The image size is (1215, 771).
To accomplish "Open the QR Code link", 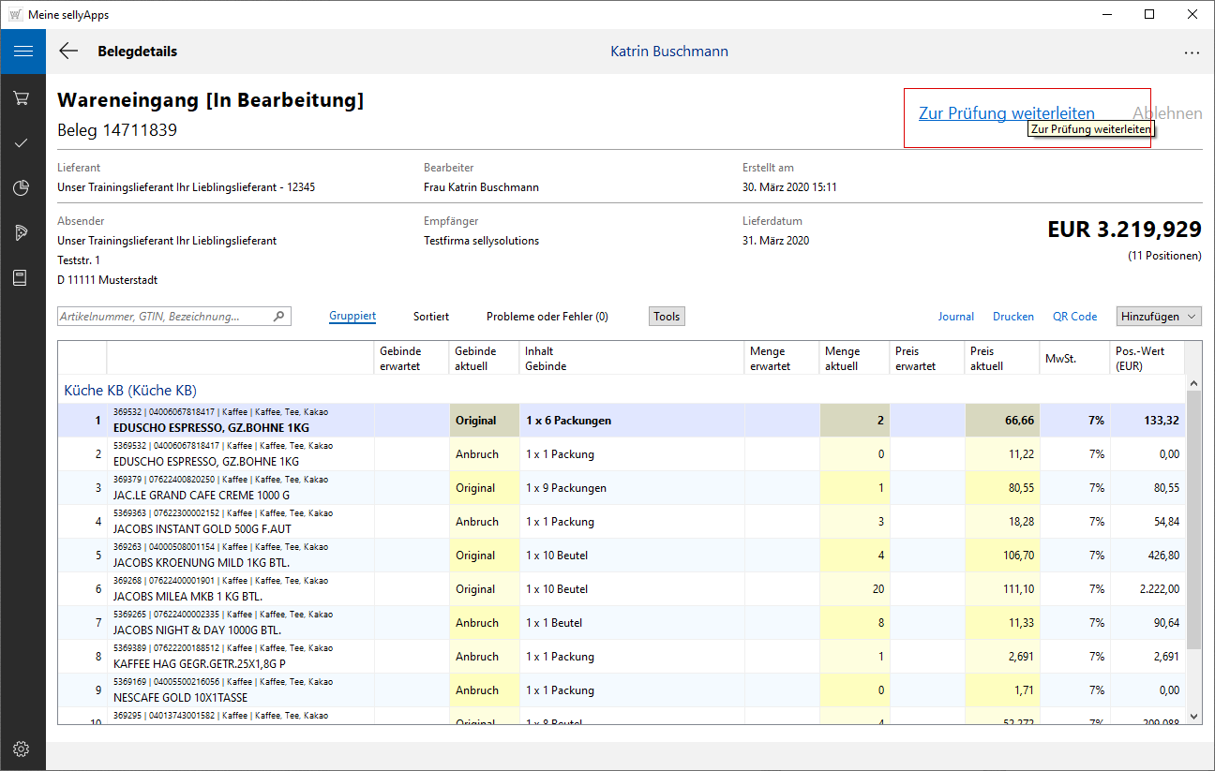I will [1074, 317].
